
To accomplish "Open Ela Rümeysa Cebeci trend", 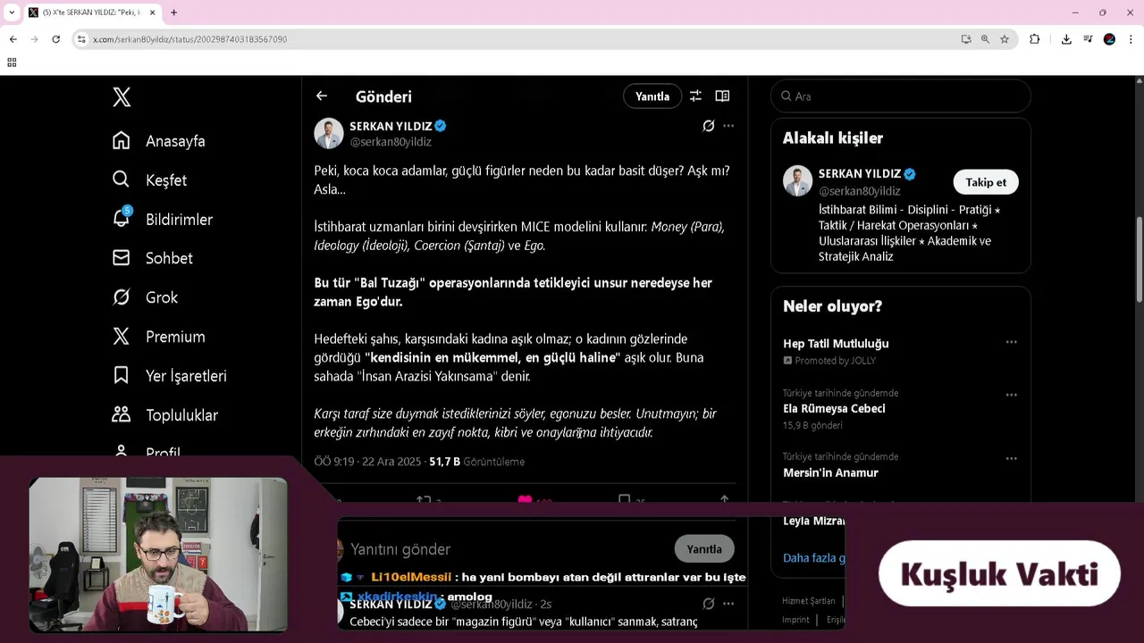I will tap(834, 409).
